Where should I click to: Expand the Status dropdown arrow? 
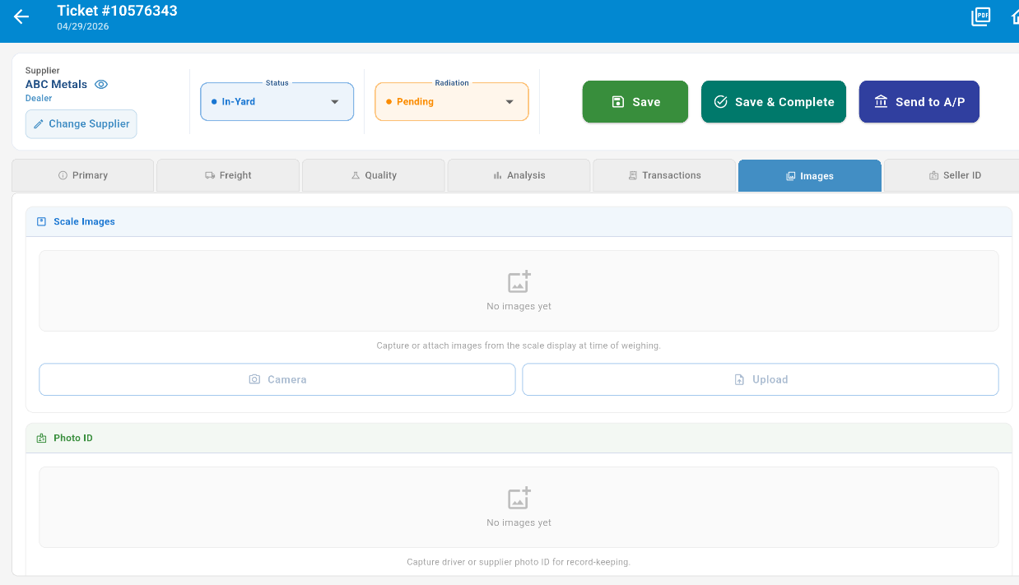tap(334, 102)
